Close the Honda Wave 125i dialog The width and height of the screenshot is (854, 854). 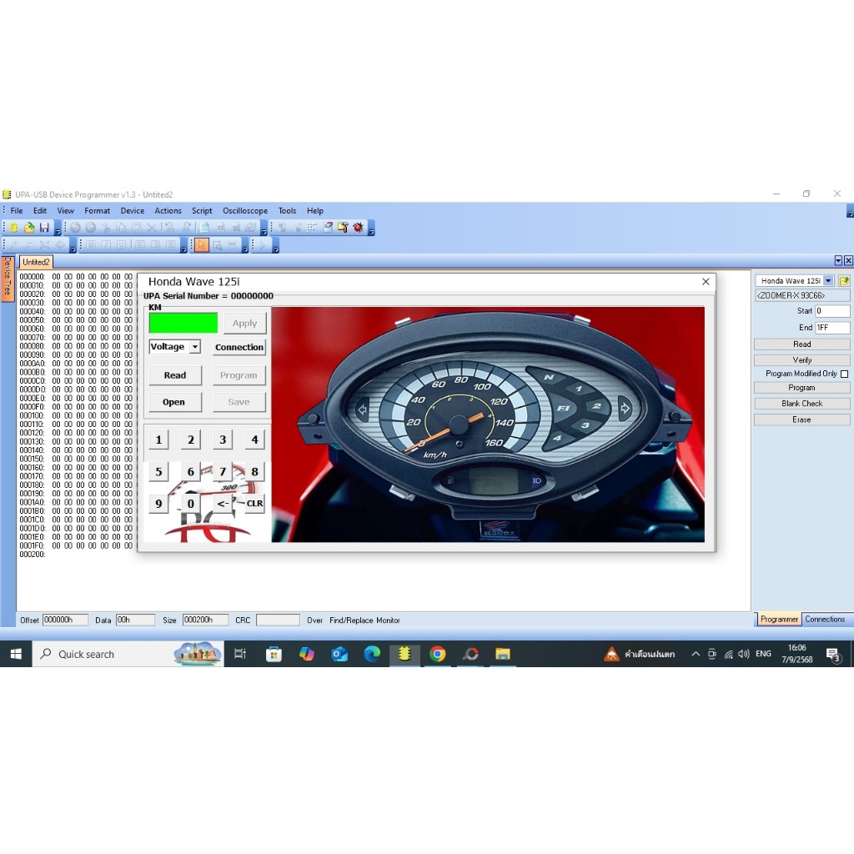click(706, 282)
